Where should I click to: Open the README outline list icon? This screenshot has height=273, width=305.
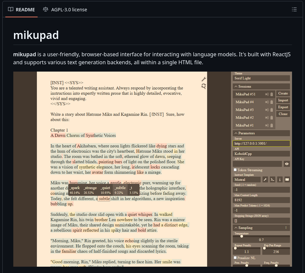click(x=294, y=9)
